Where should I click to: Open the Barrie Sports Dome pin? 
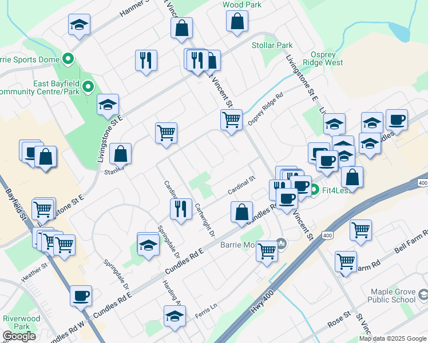point(68,59)
